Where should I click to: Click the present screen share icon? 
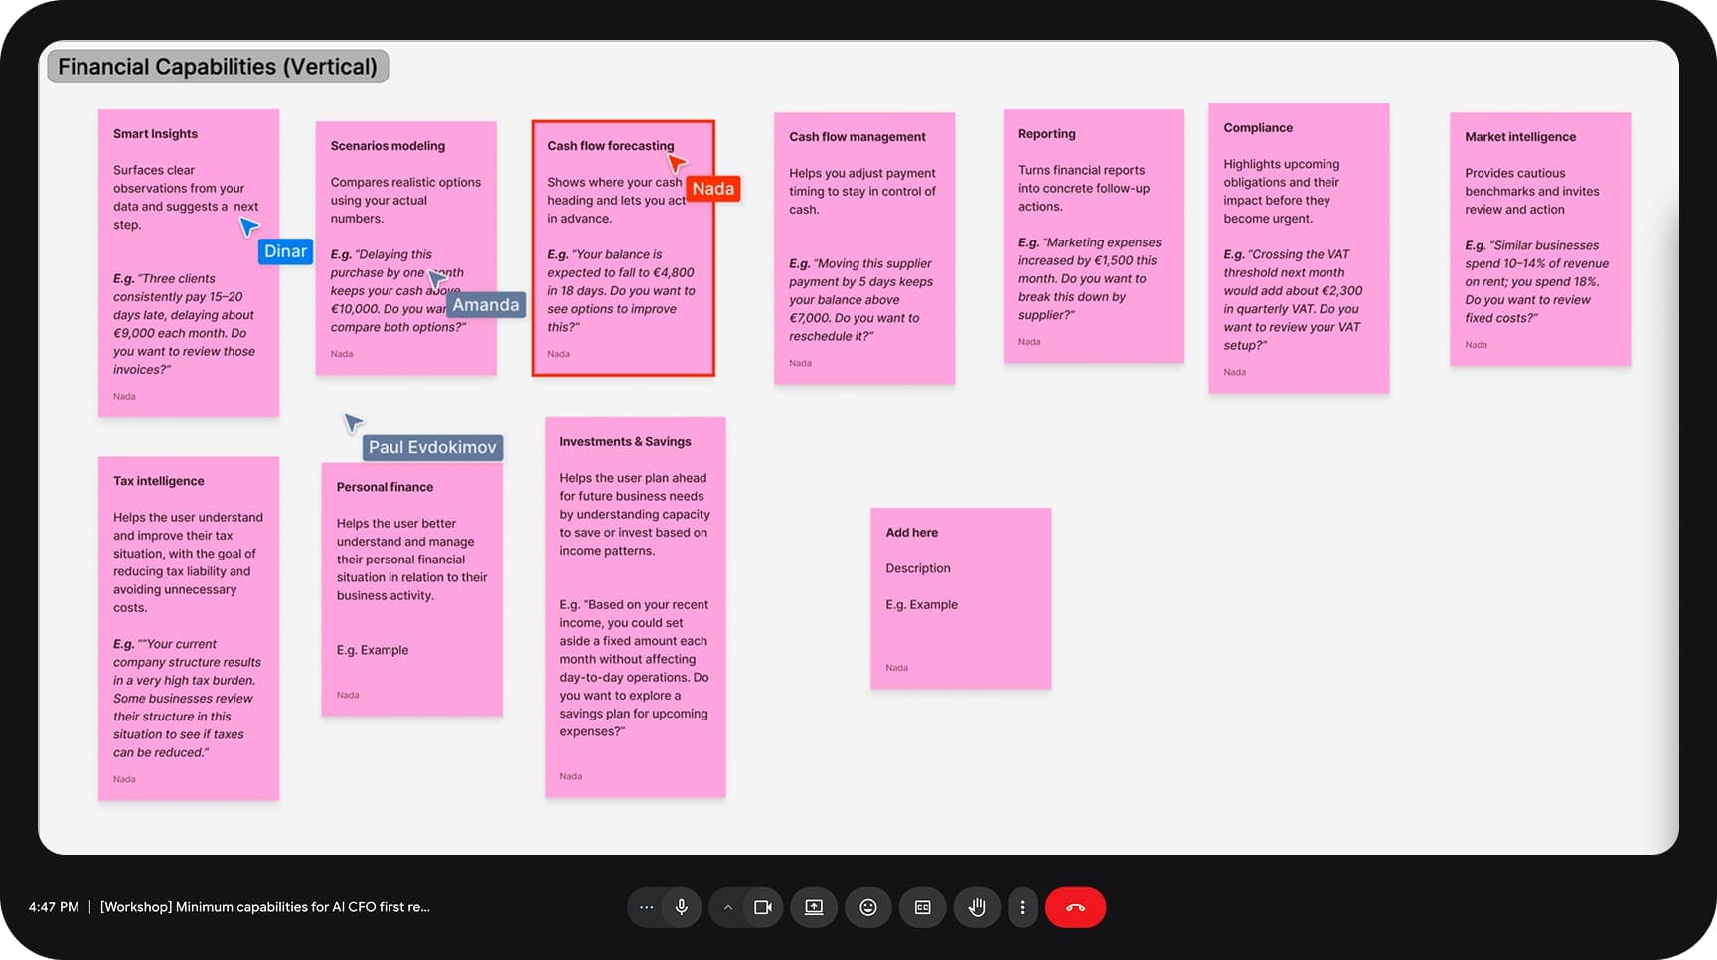click(814, 907)
